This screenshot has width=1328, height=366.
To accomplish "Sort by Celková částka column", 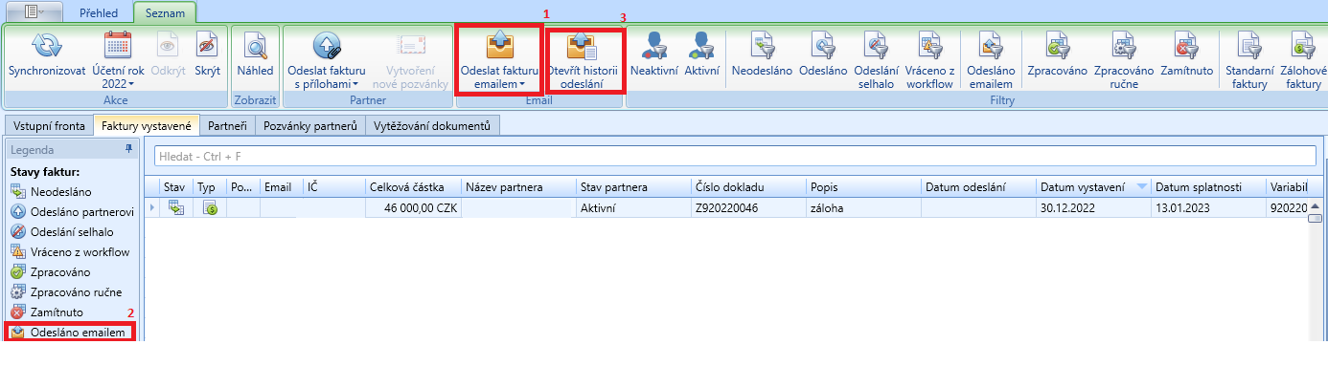I will pos(413,186).
